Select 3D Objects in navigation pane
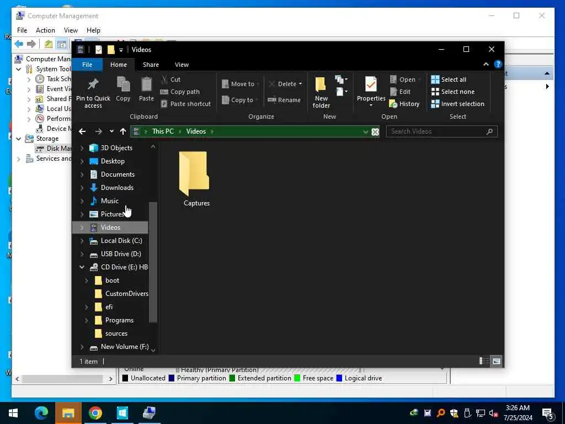 (x=116, y=148)
